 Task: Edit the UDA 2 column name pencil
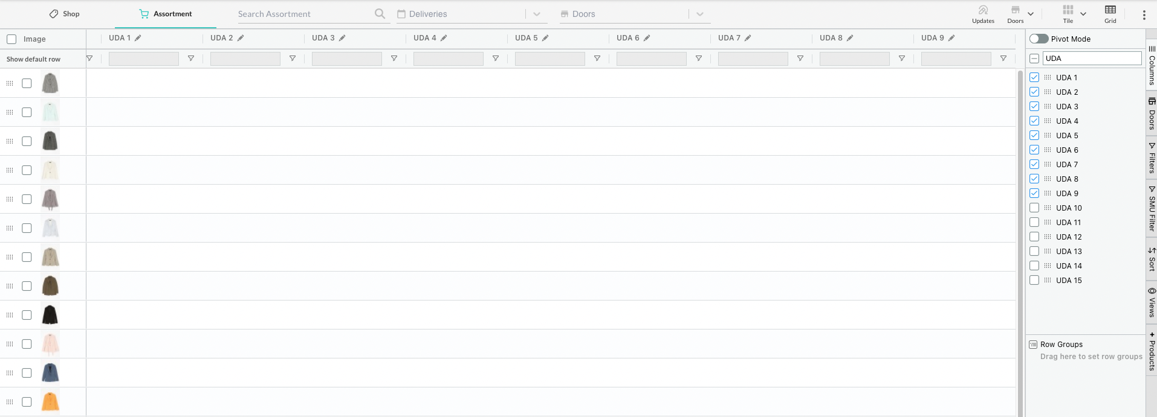(x=241, y=38)
